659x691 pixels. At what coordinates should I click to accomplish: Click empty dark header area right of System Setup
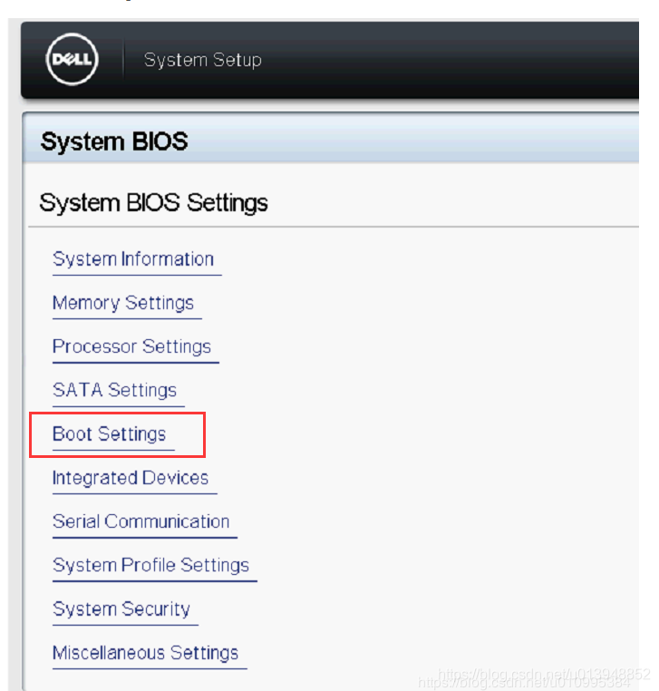click(453, 61)
